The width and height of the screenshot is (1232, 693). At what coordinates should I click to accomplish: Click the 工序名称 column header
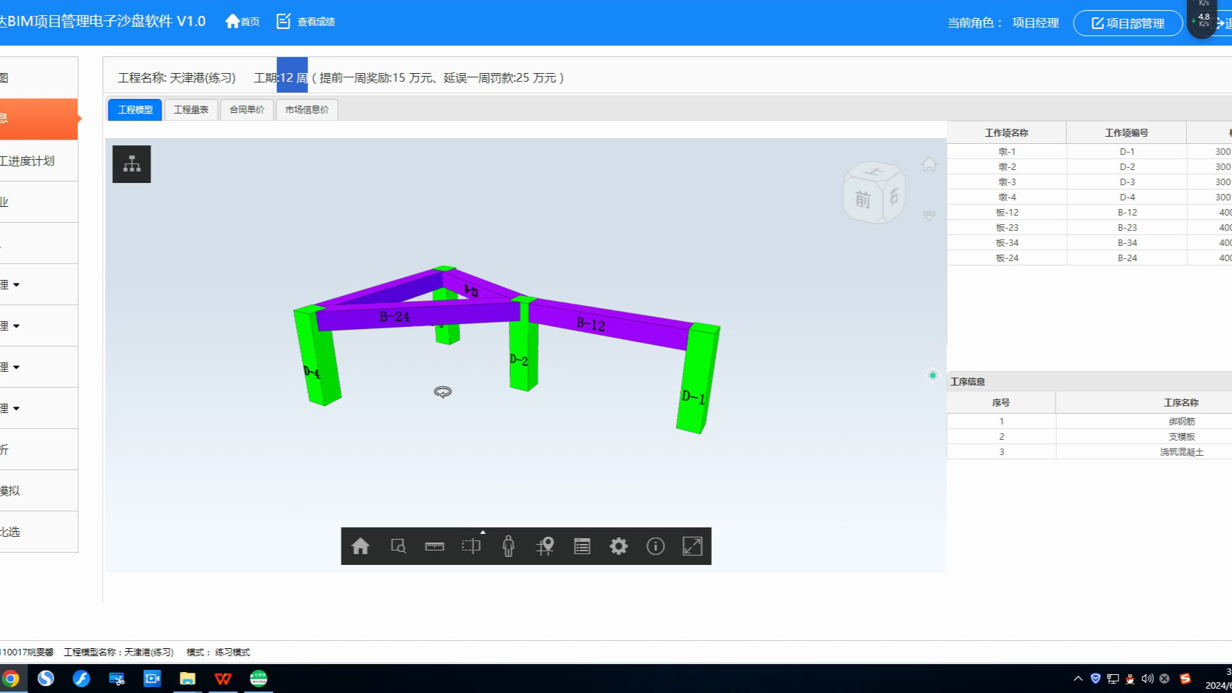[x=1181, y=402]
